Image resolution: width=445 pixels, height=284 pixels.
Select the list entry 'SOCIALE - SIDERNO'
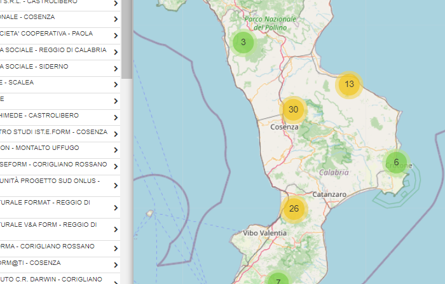pos(60,69)
